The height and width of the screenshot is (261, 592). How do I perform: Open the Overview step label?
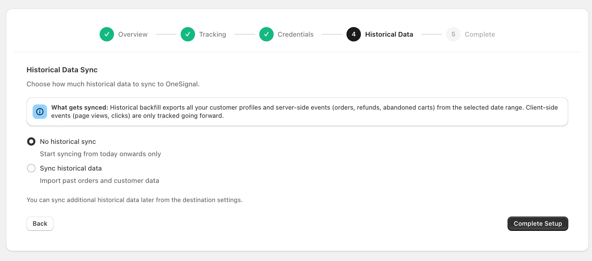pos(133,34)
